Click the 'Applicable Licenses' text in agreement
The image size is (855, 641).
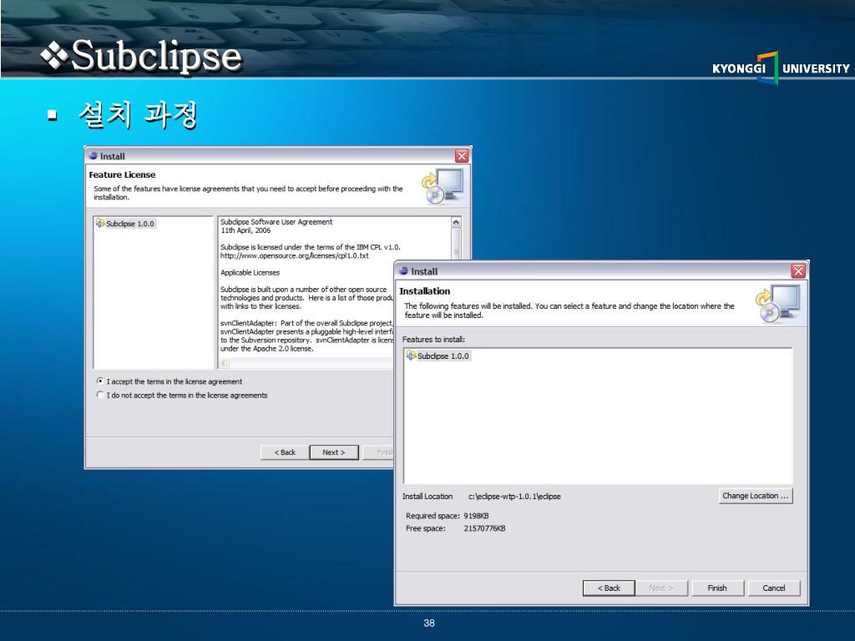[250, 273]
